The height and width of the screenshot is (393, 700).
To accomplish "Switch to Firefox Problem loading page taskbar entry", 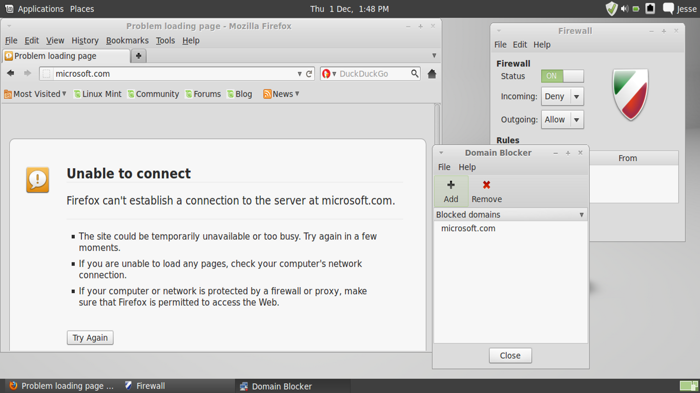I will [61, 386].
